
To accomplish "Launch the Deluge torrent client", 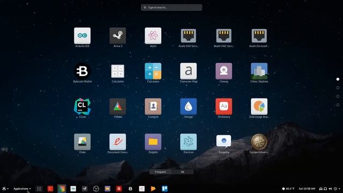I will [x=188, y=107].
